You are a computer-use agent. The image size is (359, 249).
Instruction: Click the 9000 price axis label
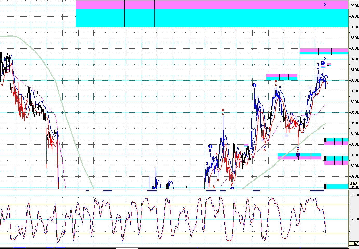pos(354,6)
